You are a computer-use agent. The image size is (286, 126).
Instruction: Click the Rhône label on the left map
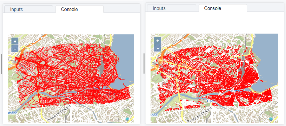click(x=13, y=113)
